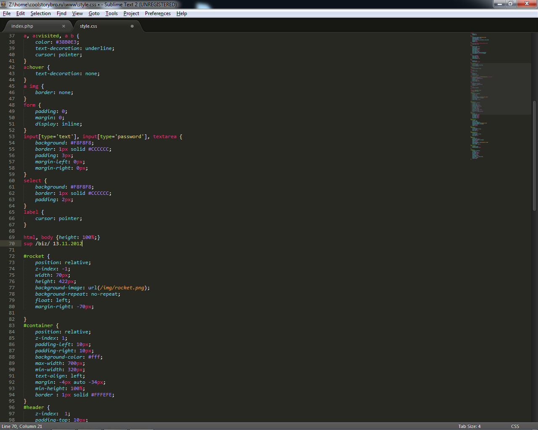Open the View menu
The width and height of the screenshot is (538, 430).
click(x=77, y=13)
